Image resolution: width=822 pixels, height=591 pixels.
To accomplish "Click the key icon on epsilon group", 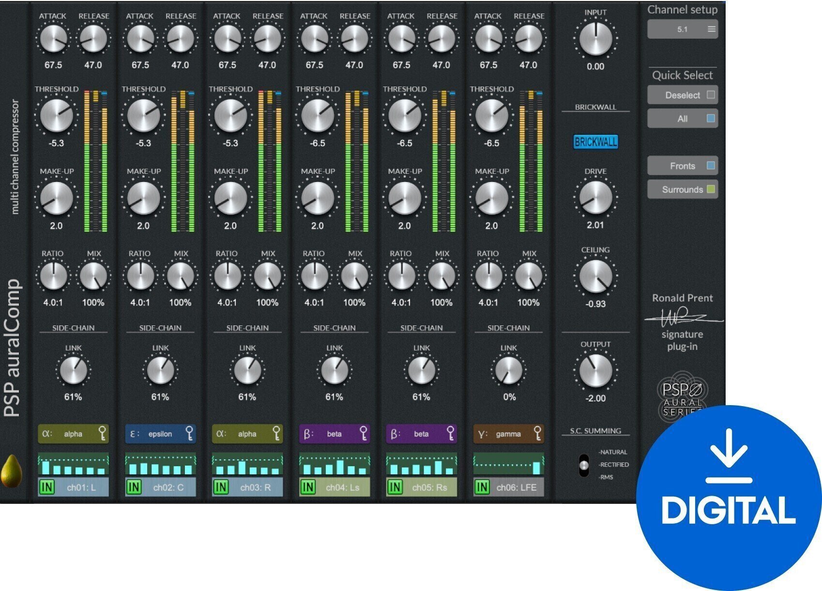I will coord(190,434).
